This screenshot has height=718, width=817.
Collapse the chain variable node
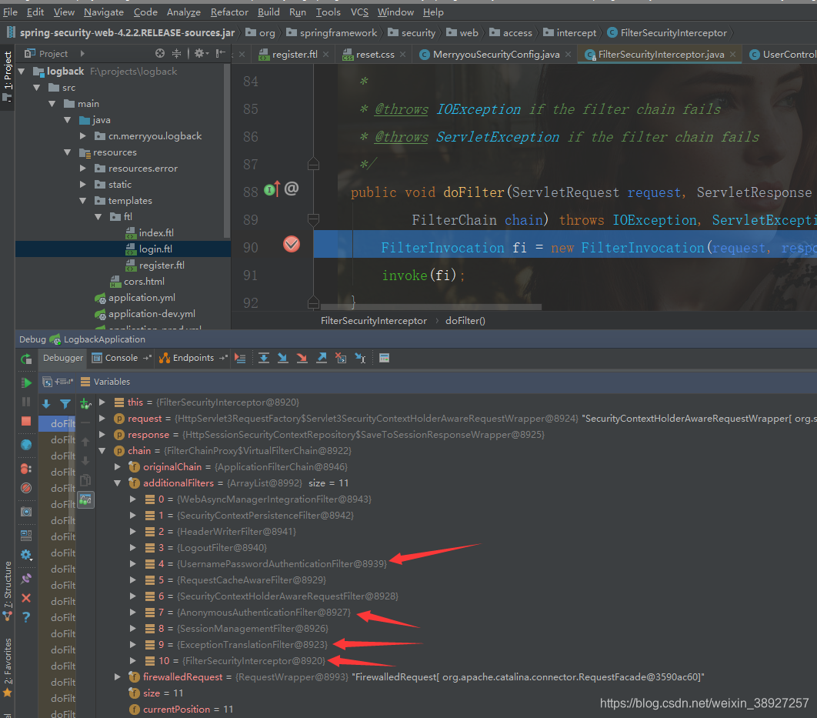click(102, 451)
